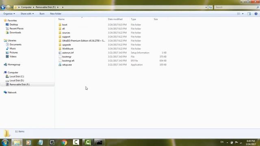Select the sources folder icon

[60, 32]
